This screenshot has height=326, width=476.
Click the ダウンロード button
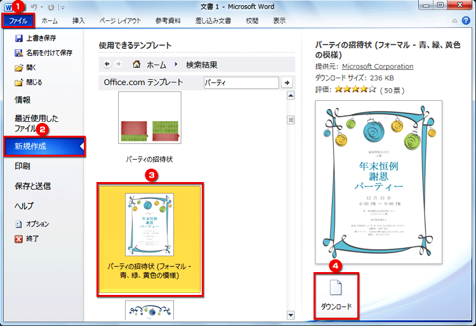pos(336,296)
